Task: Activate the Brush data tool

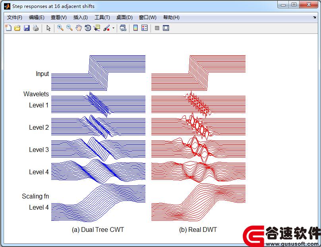Action: (x=106, y=28)
